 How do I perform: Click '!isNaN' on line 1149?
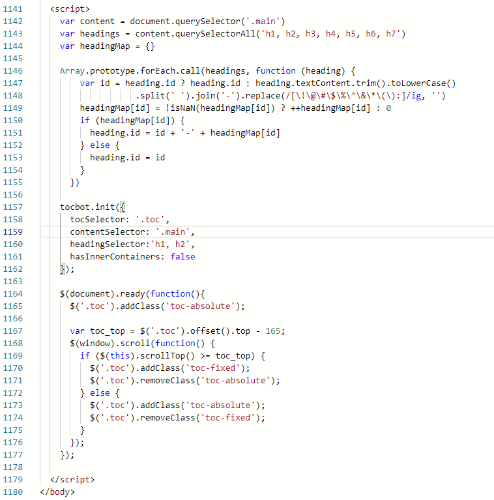coord(181,108)
